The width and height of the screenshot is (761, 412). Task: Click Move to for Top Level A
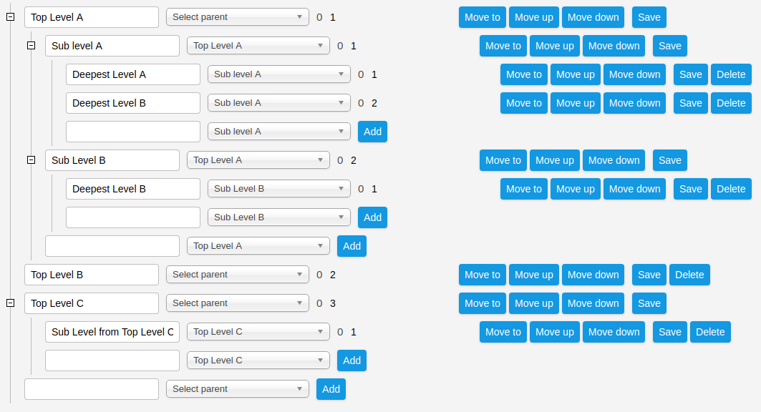click(x=483, y=17)
